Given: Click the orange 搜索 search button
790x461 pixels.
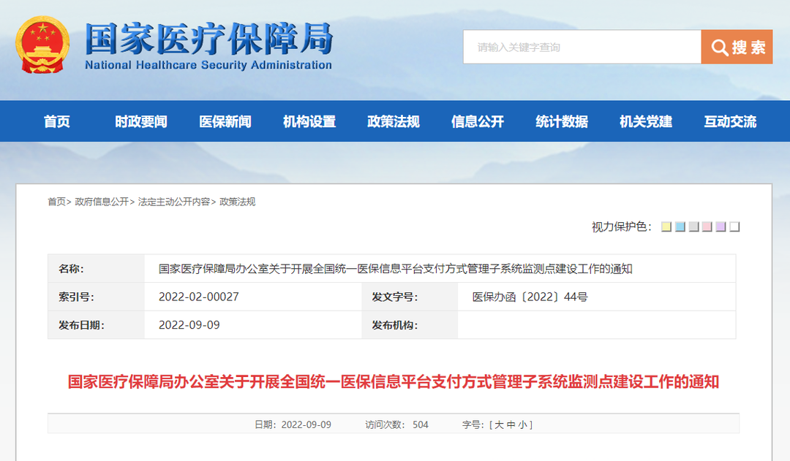Looking at the screenshot, I should (x=737, y=47).
